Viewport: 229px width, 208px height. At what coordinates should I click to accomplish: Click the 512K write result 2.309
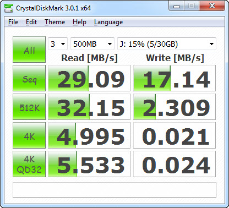tap(175, 107)
